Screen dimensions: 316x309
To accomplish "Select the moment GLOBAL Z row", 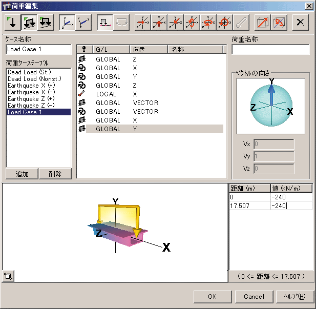I will pyautogui.click(x=151, y=85).
